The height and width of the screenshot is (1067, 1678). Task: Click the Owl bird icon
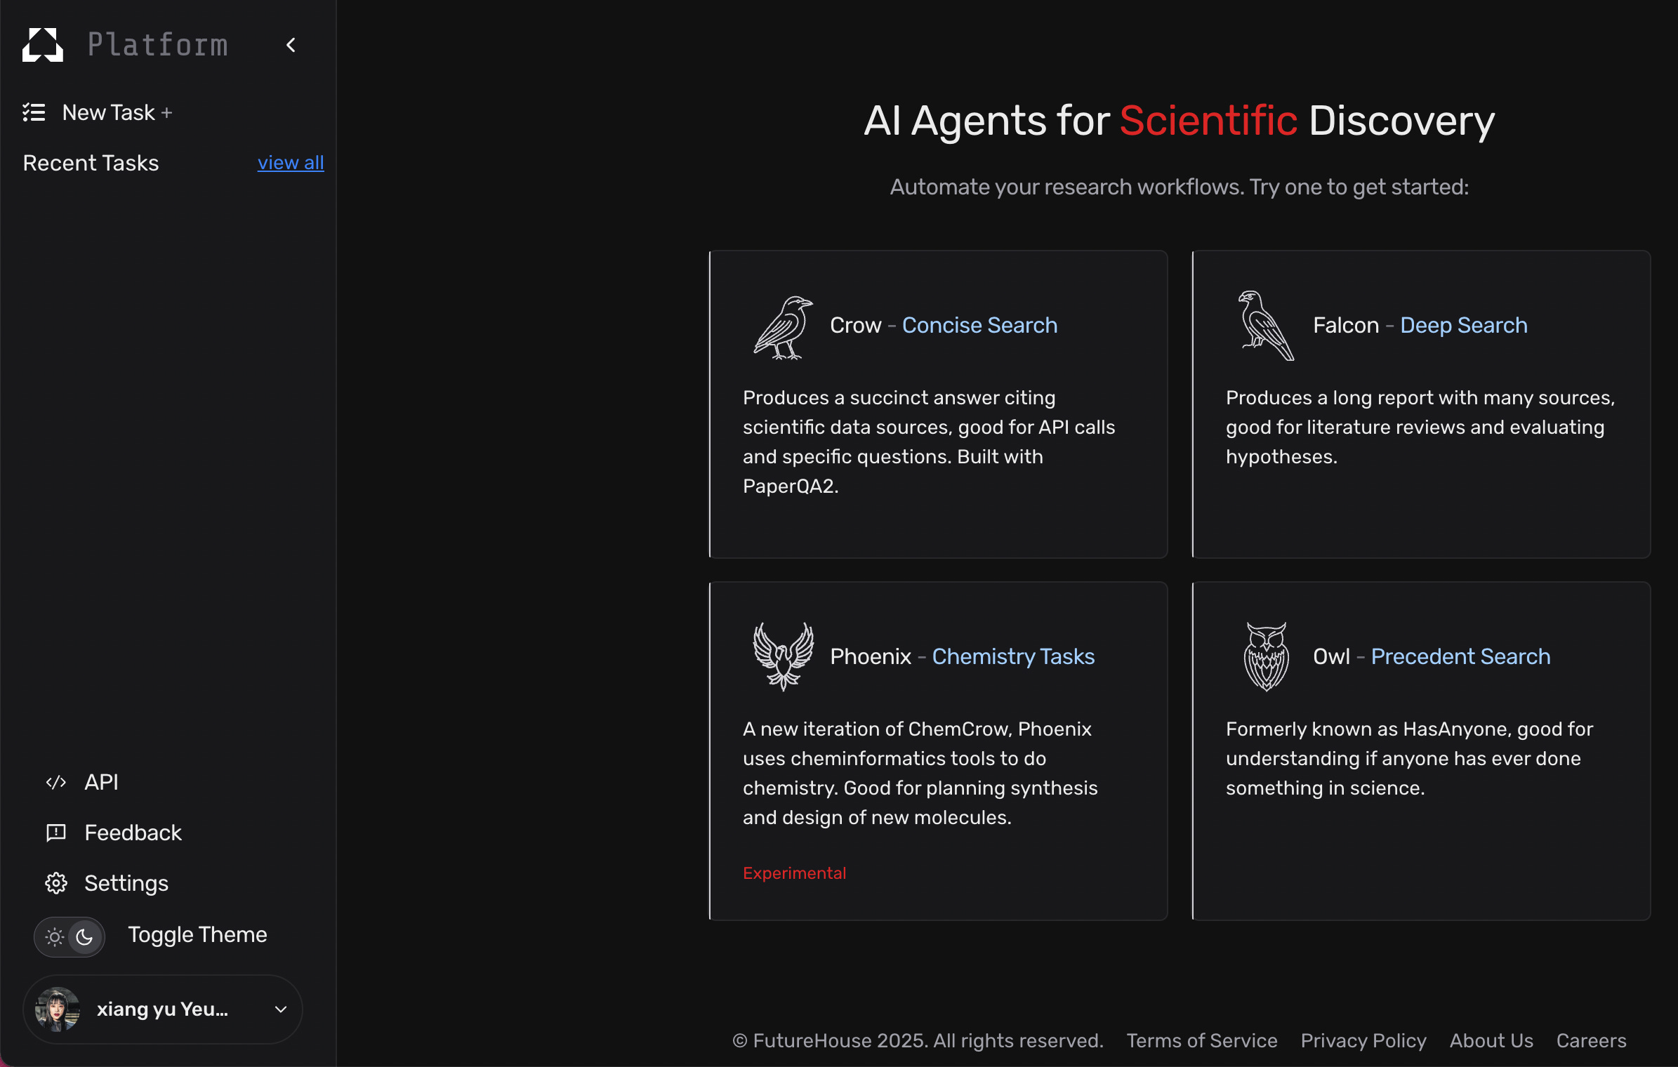click(1265, 656)
